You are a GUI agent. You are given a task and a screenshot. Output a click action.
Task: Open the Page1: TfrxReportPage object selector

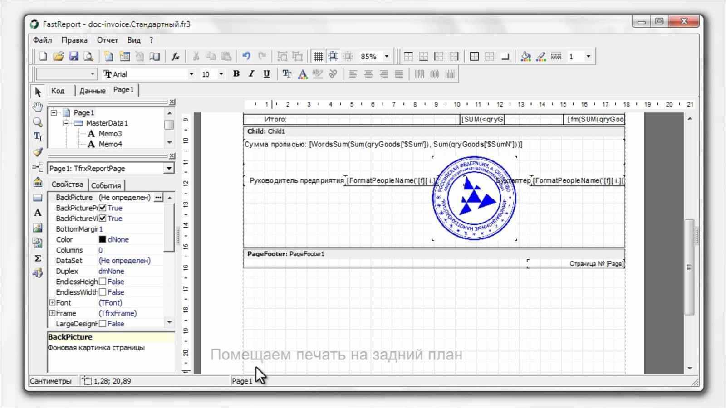tap(169, 168)
